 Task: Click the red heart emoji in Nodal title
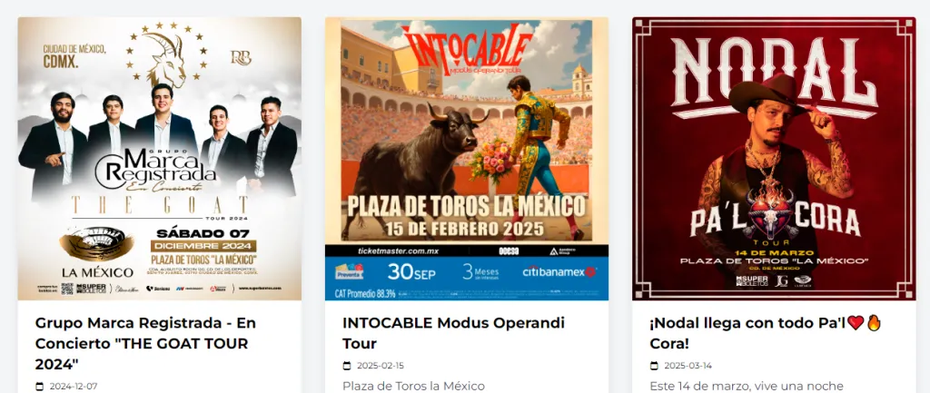click(856, 323)
